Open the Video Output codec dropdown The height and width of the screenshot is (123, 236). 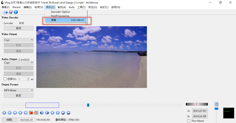pos(19,40)
